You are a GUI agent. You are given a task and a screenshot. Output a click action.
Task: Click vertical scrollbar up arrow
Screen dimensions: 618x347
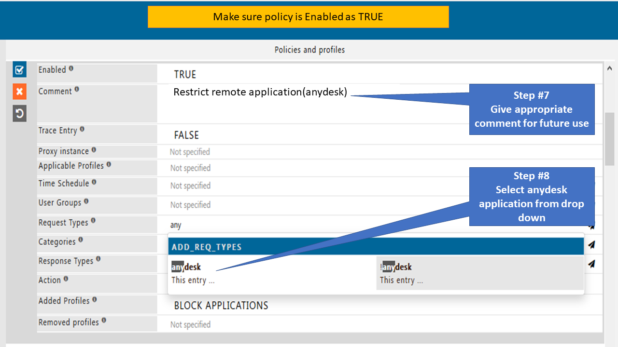click(x=609, y=69)
